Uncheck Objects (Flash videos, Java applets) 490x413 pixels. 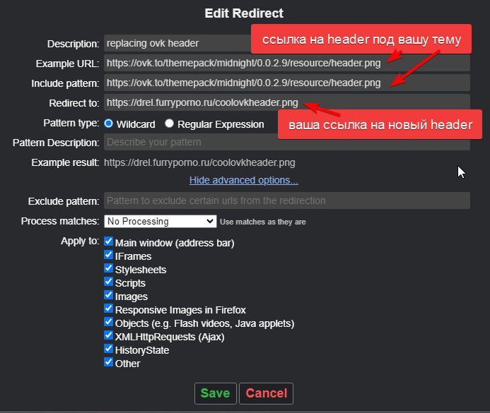point(108,323)
